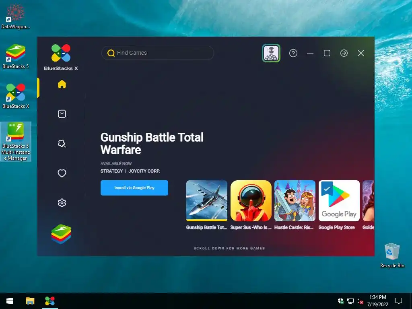Select the Super Sus game thumbnail
The width and height of the screenshot is (412, 309).
pos(251,201)
